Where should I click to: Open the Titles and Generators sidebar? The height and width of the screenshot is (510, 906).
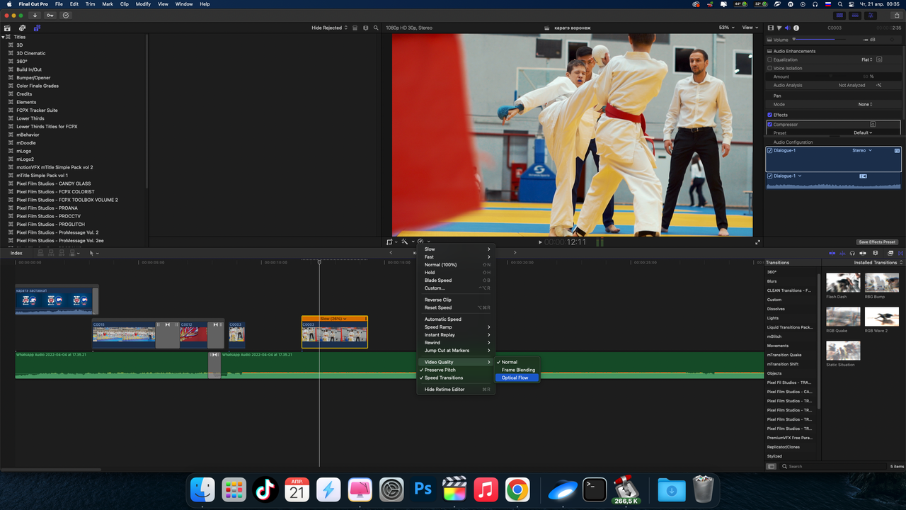click(37, 28)
